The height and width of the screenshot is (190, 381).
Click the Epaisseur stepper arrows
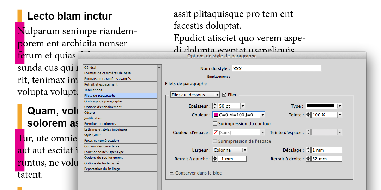215,106
